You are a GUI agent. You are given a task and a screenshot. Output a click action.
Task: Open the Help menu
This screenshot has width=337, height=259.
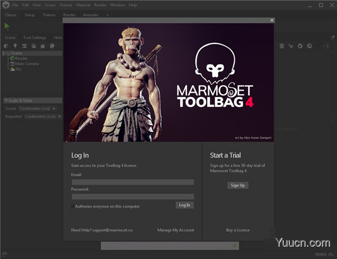[133, 5]
